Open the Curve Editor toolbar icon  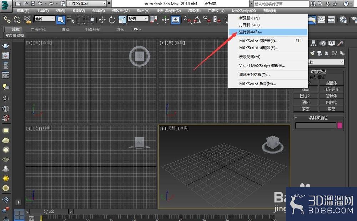pos(321,20)
